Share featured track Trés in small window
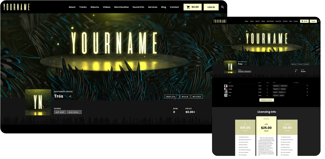The image size is (325, 159). point(246,64)
